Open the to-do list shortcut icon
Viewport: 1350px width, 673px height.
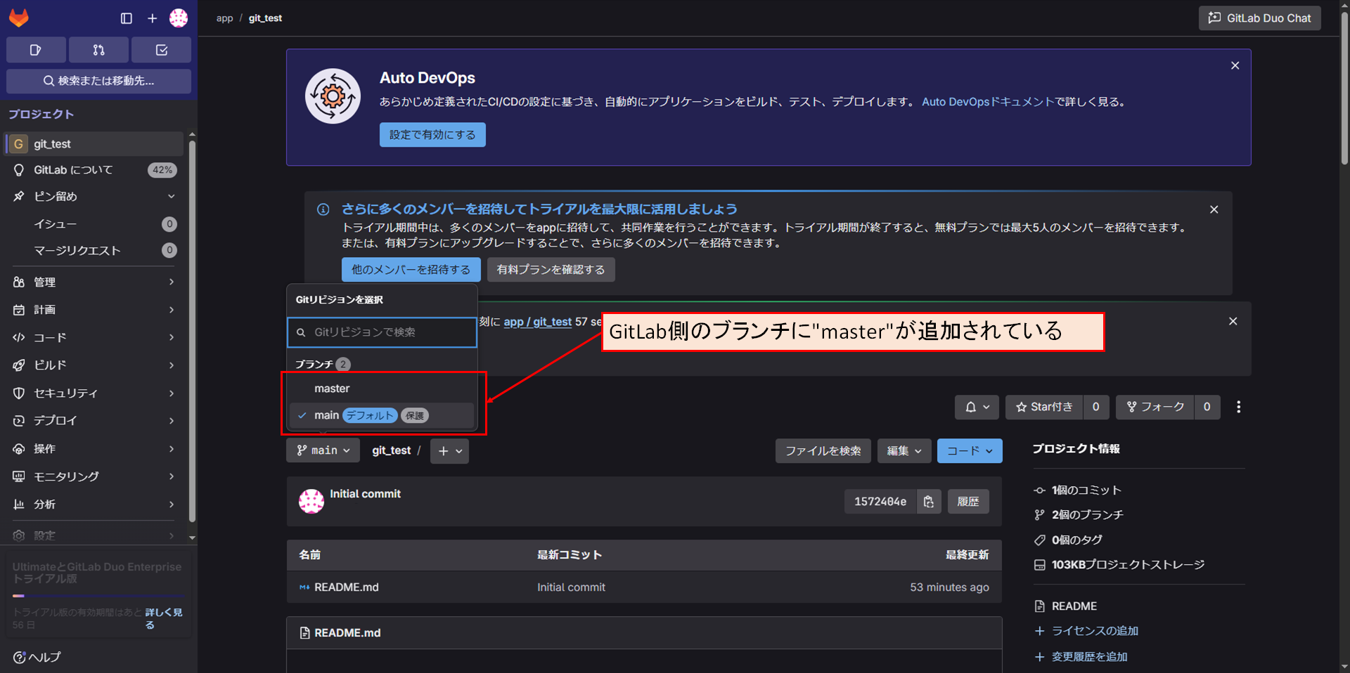[162, 50]
